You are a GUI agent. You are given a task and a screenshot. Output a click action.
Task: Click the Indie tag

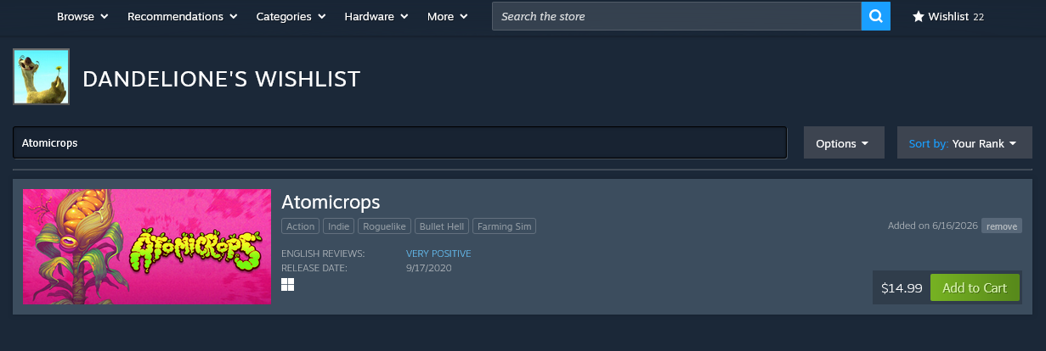[x=339, y=226]
